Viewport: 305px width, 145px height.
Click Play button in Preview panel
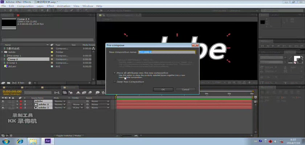[x=273, y=46]
